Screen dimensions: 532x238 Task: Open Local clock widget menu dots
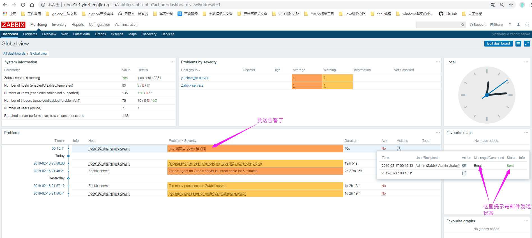coord(526,62)
